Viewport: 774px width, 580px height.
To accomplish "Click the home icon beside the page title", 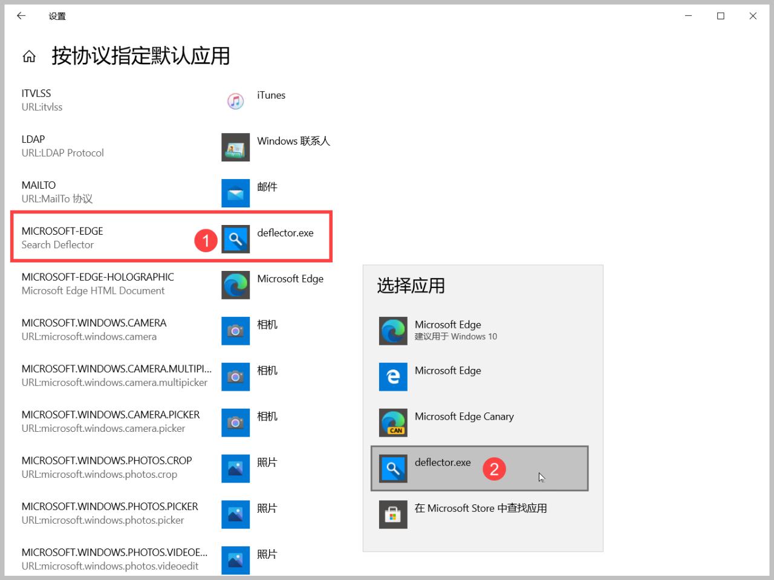I will (x=29, y=56).
